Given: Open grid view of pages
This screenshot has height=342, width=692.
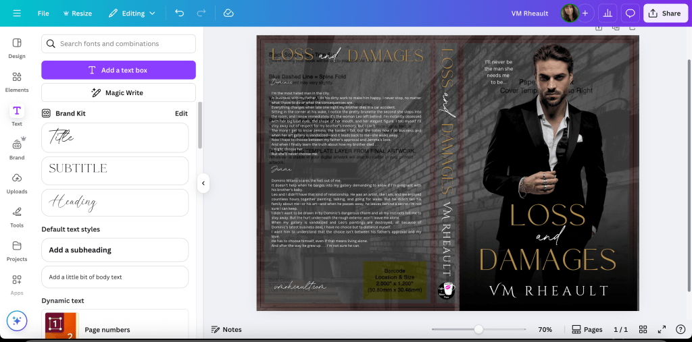Looking at the screenshot, I should [643, 329].
